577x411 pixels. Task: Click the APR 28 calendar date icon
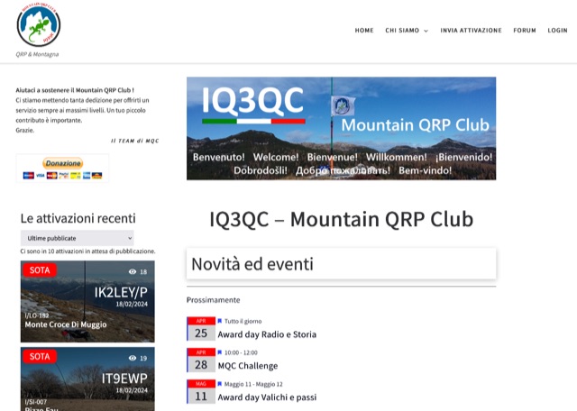point(200,361)
